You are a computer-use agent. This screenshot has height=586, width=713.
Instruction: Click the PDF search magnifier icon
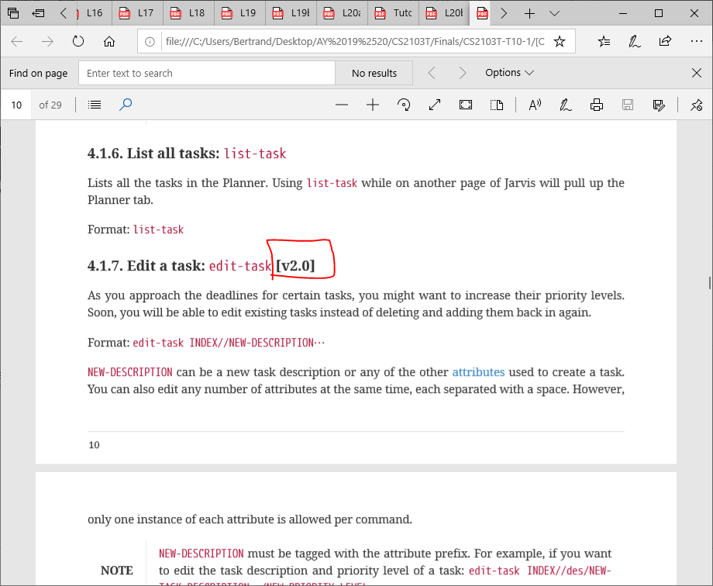126,105
